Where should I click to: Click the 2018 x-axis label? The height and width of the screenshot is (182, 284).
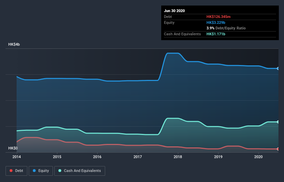[178, 157]
